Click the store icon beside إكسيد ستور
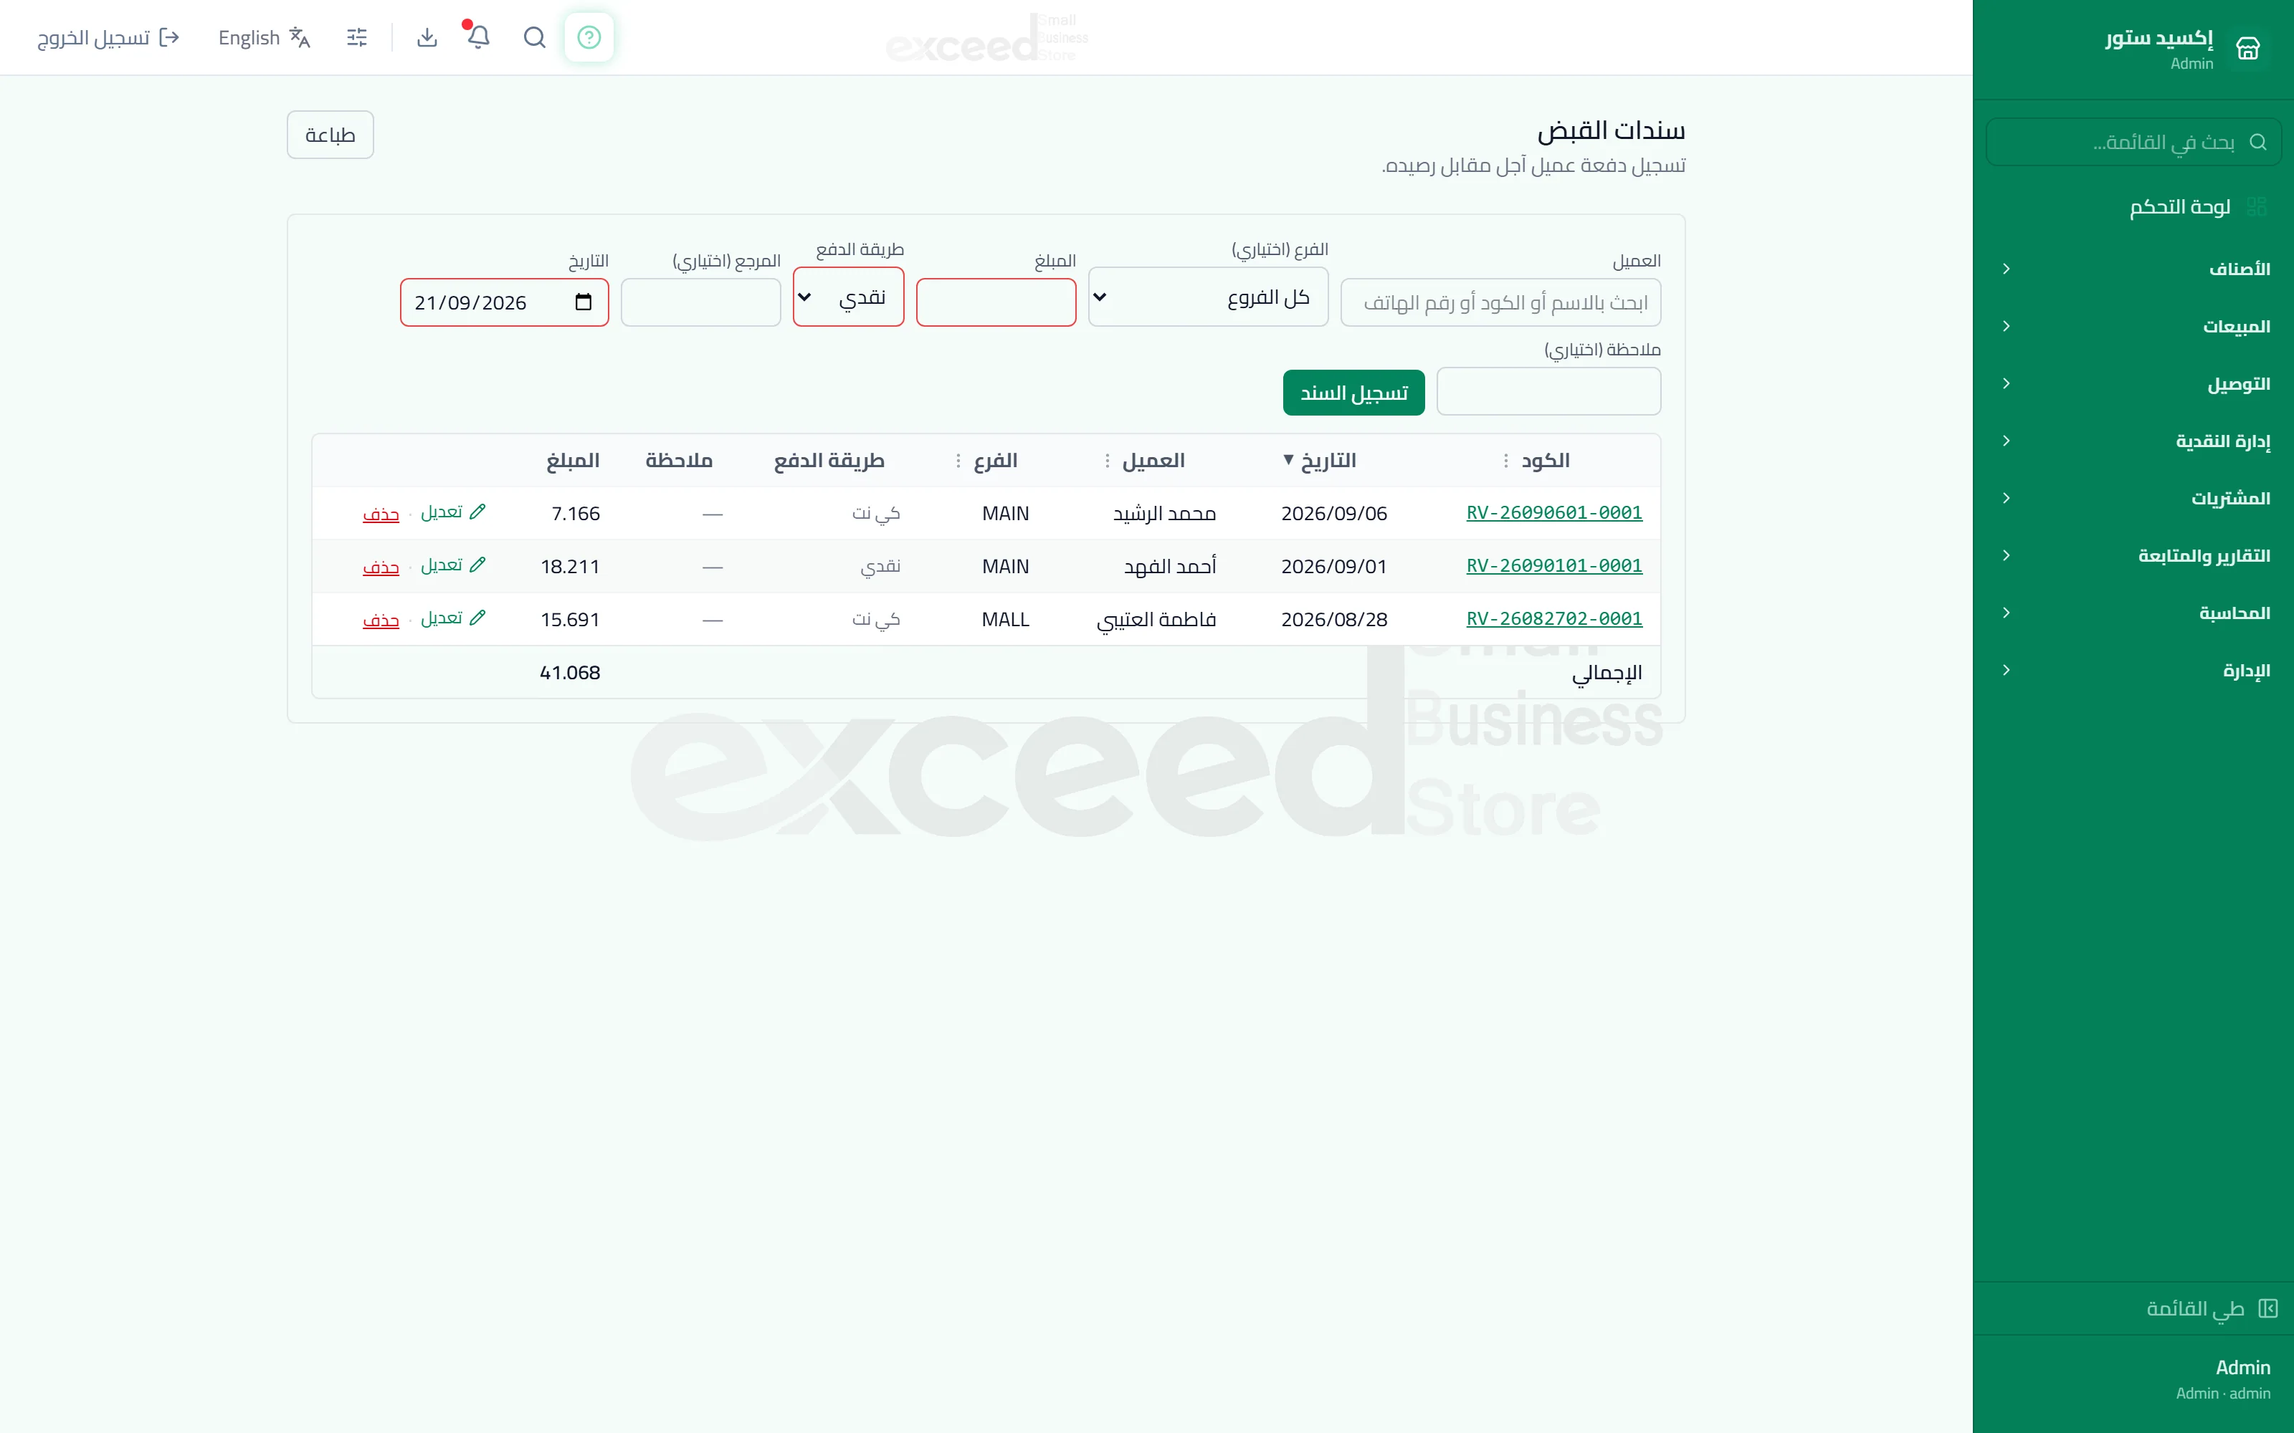Image resolution: width=2294 pixels, height=1433 pixels. [x=2247, y=48]
